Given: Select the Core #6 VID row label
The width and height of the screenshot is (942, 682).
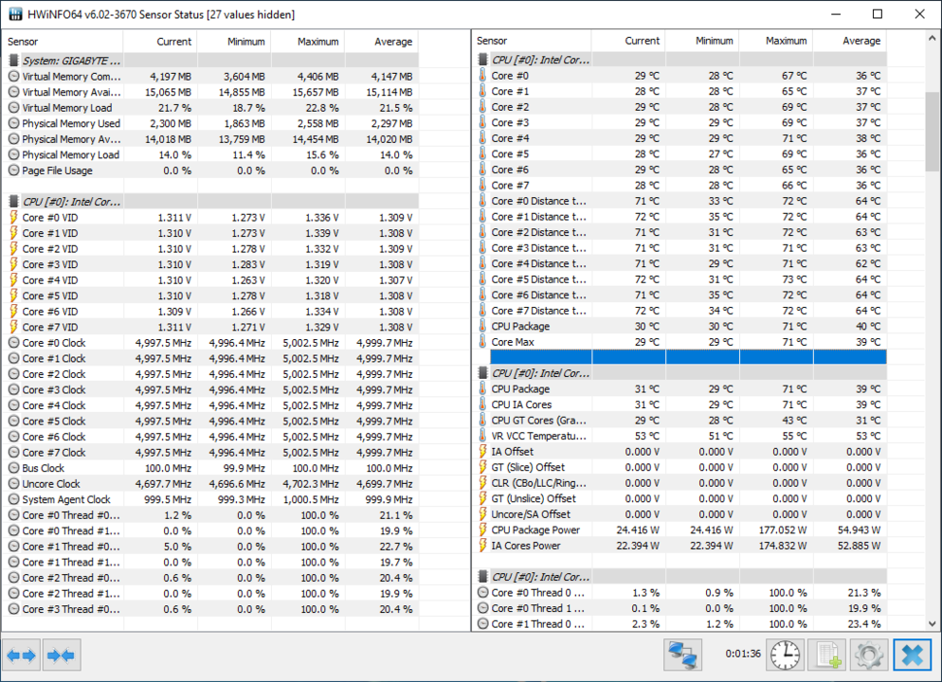Looking at the screenshot, I should click(x=50, y=311).
